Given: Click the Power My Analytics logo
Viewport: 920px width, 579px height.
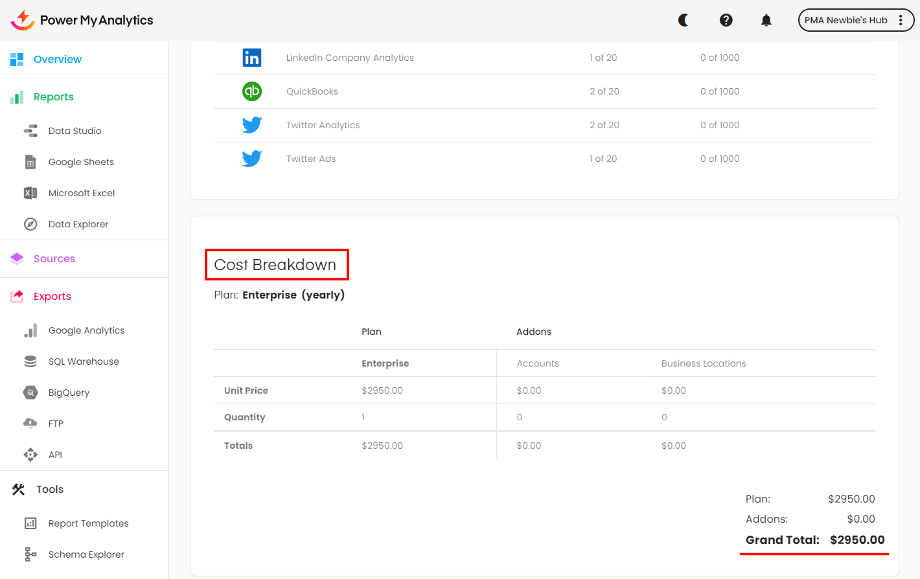Looking at the screenshot, I should [82, 20].
